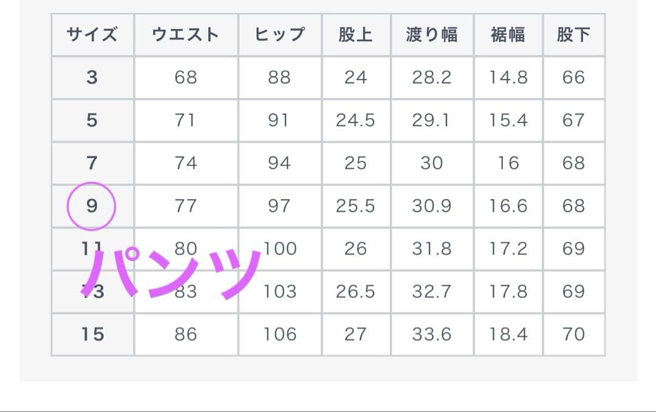Click the 24.5 rise measurement cell
The image size is (656, 412).
(355, 120)
